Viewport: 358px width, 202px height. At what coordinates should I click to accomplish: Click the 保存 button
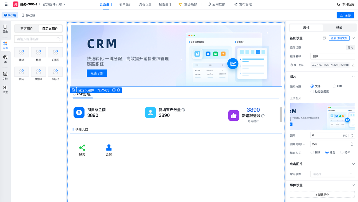tap(345, 15)
